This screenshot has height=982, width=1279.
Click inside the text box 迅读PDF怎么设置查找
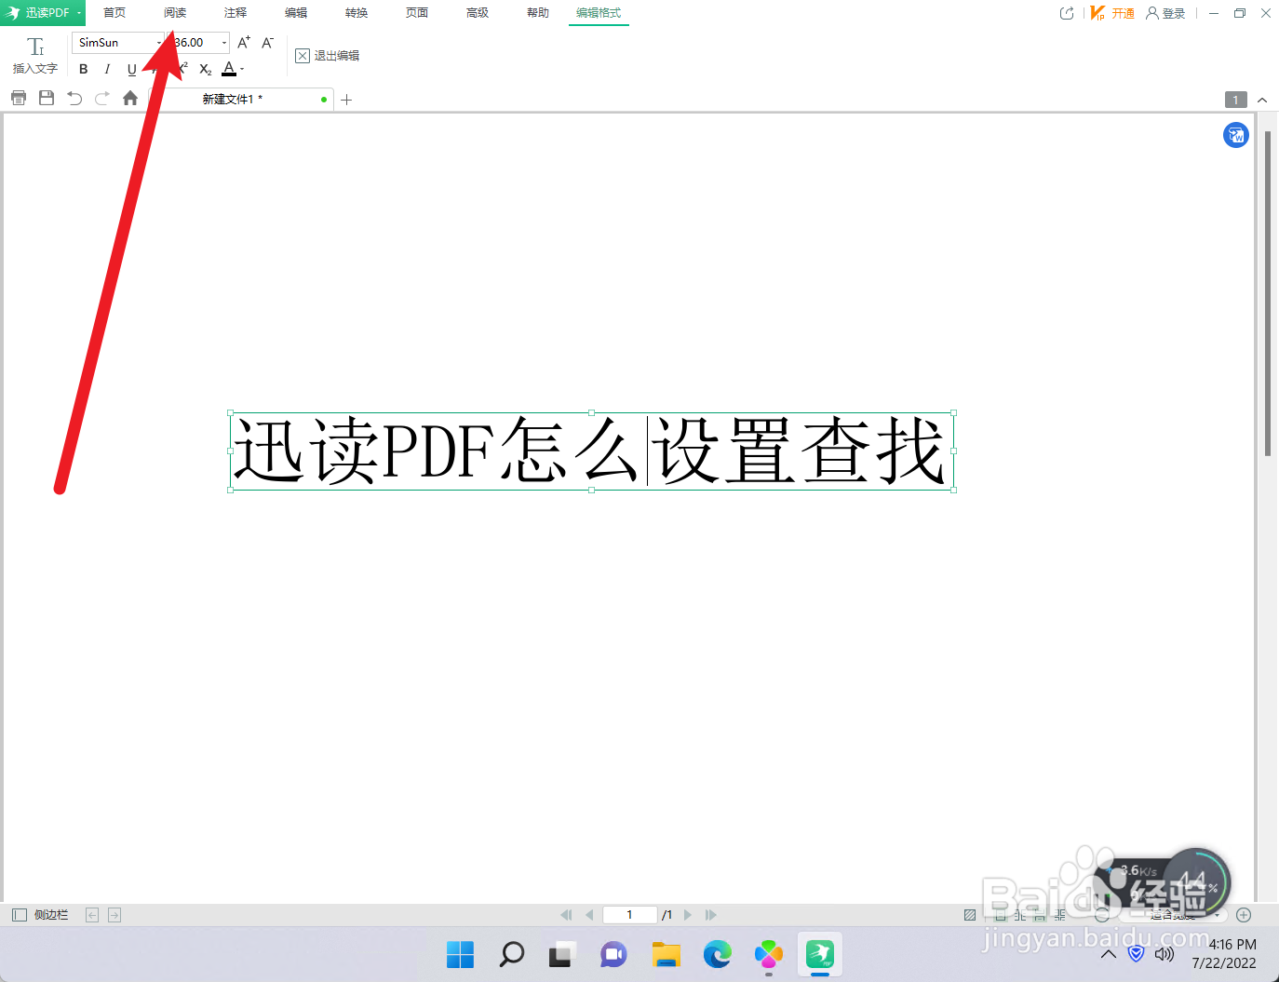coord(591,451)
